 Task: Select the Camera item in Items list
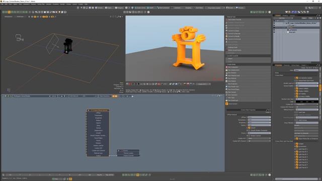(x=294, y=30)
